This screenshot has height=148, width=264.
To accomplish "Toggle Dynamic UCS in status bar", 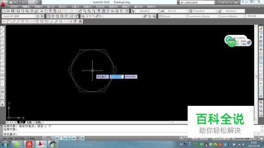I will (x=69, y=138).
